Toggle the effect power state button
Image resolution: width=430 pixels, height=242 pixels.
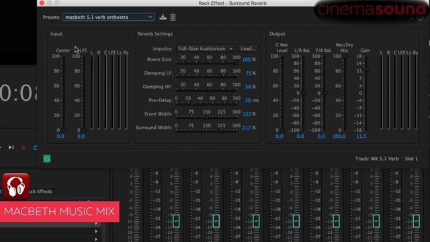(x=47, y=159)
